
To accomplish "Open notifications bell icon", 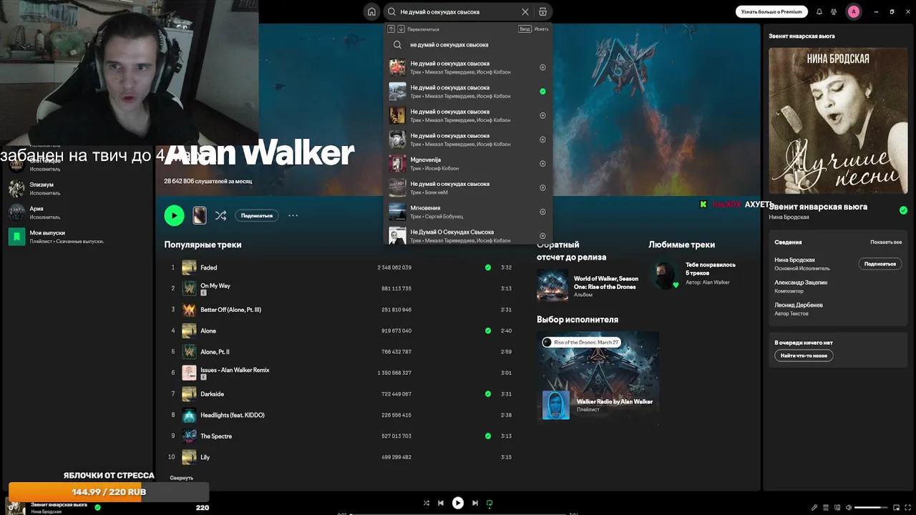I will [x=819, y=11].
